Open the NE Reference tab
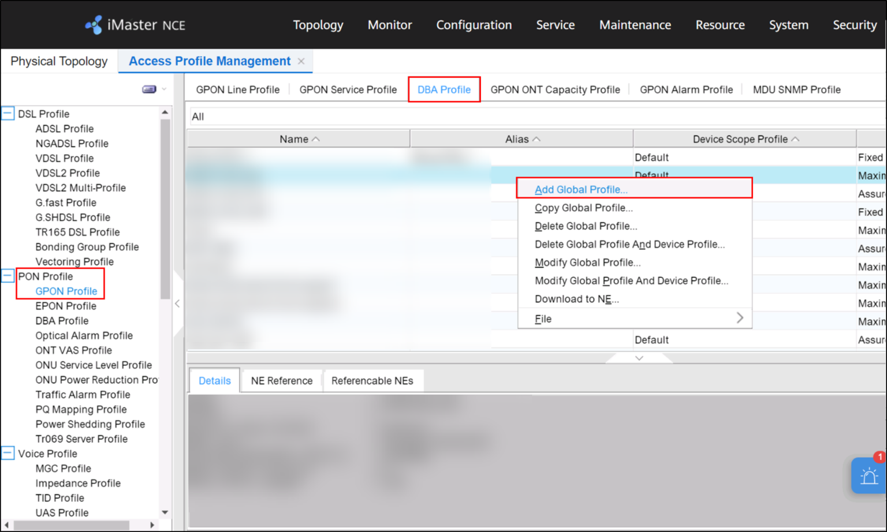 tap(281, 380)
